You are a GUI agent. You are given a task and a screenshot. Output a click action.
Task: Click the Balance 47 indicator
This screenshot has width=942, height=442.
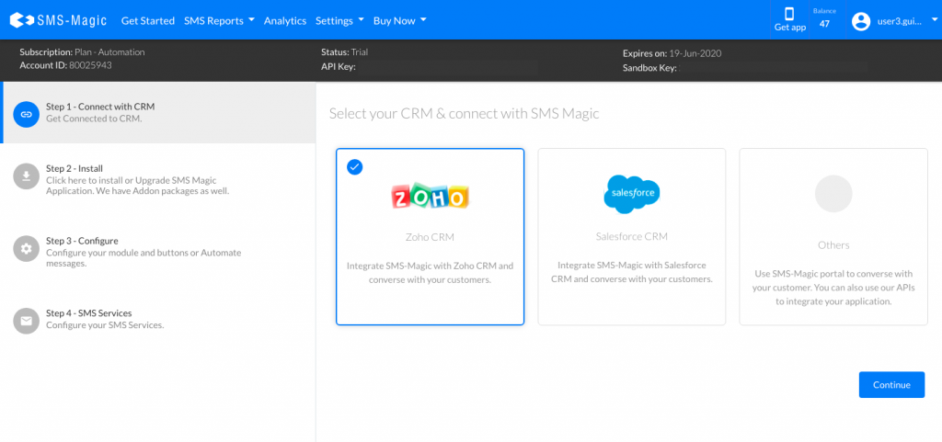coord(824,19)
